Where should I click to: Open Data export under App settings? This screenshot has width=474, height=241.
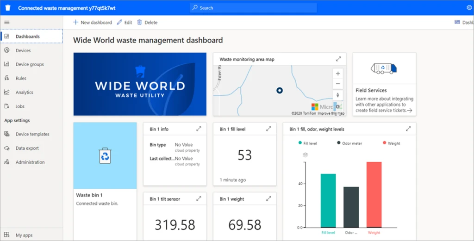coord(32,148)
